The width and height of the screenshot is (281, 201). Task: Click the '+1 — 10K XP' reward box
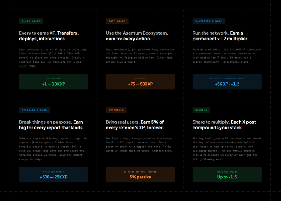coord(54,82)
